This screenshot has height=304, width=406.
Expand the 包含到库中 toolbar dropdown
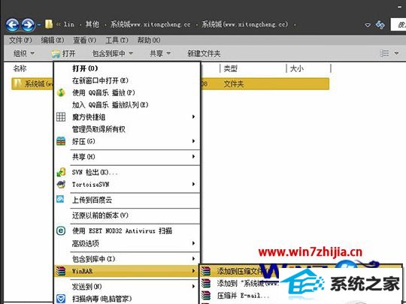(x=113, y=53)
